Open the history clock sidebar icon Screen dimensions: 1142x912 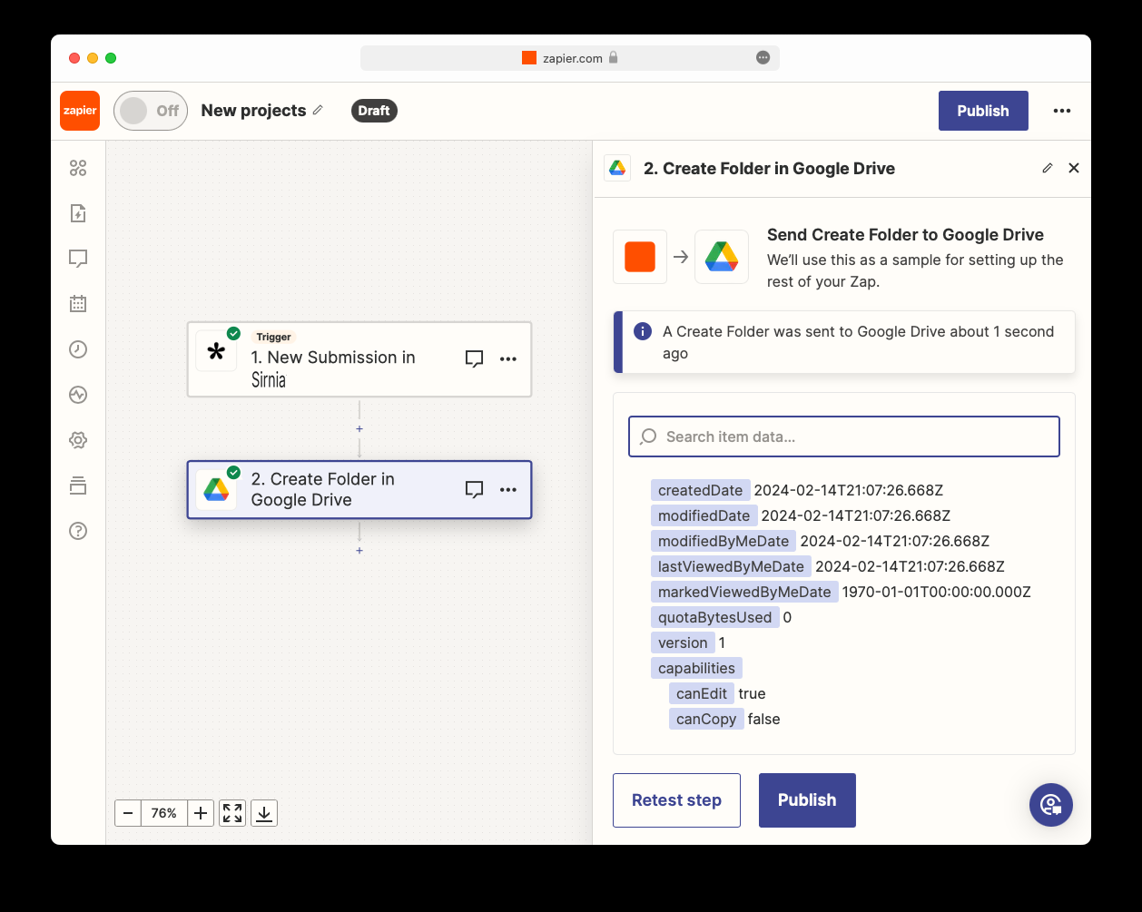click(78, 349)
